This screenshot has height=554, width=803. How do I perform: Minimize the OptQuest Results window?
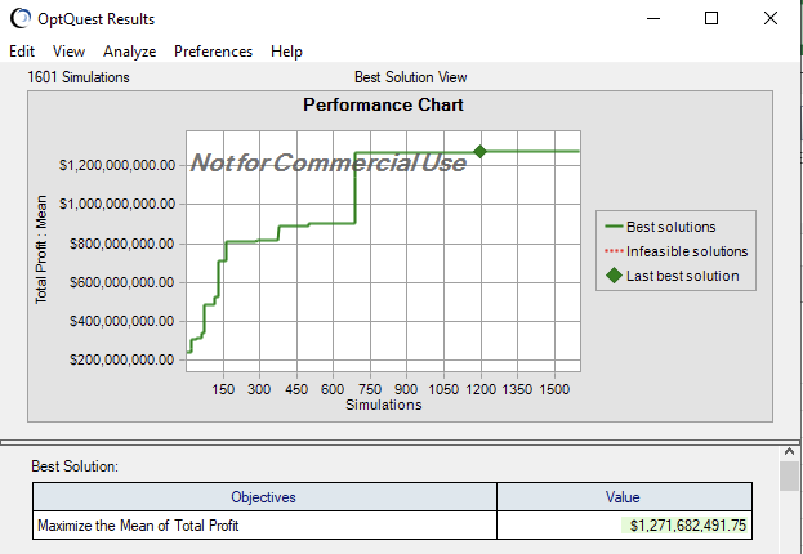pyautogui.click(x=653, y=19)
